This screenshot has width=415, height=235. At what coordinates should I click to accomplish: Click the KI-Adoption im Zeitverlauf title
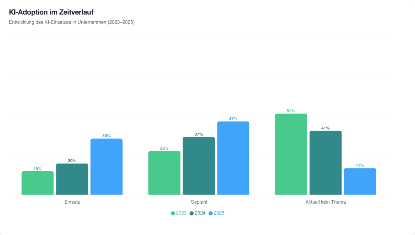[x=51, y=12]
